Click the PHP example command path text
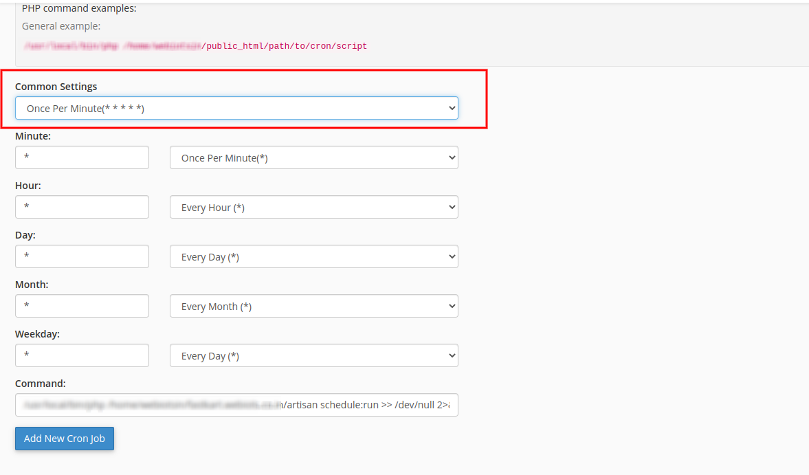 tap(195, 47)
